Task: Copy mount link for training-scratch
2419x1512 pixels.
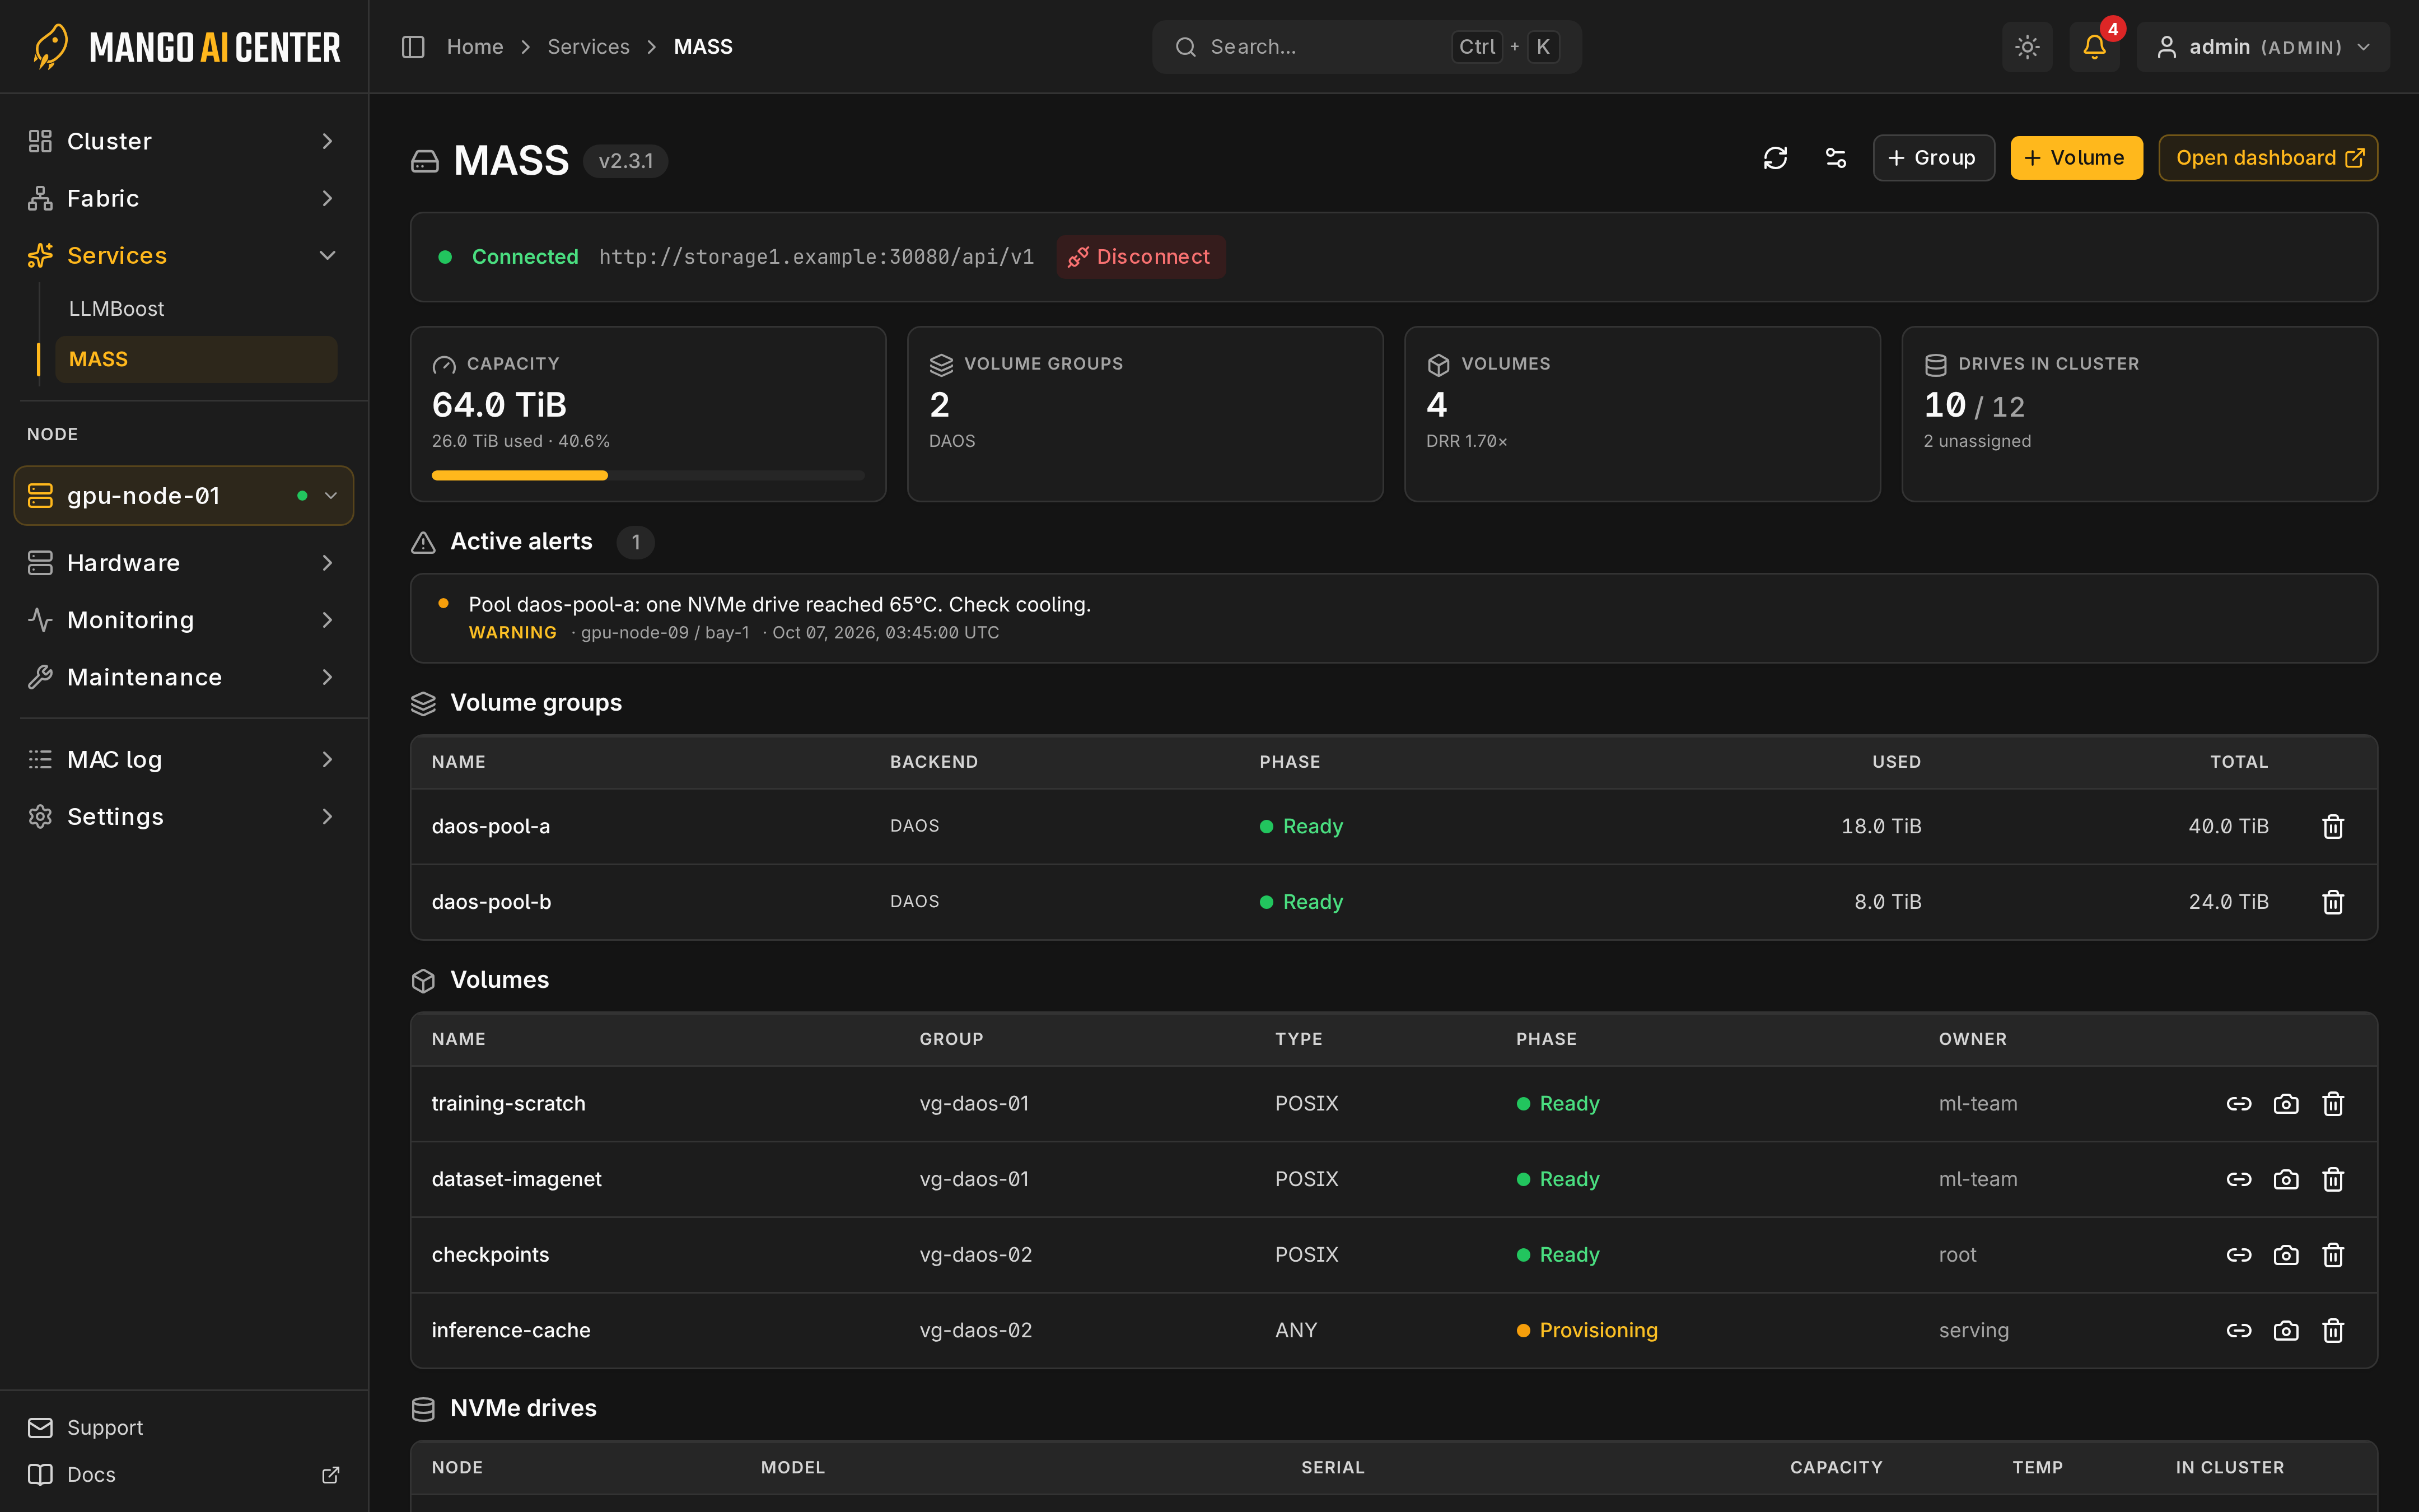Action: pyautogui.click(x=2239, y=1104)
